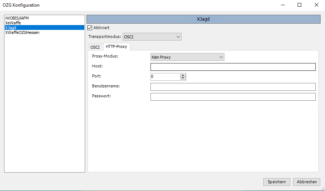Close the OZG Konfiguration window
Image resolution: width=325 pixels, height=191 pixels.
(316, 5)
